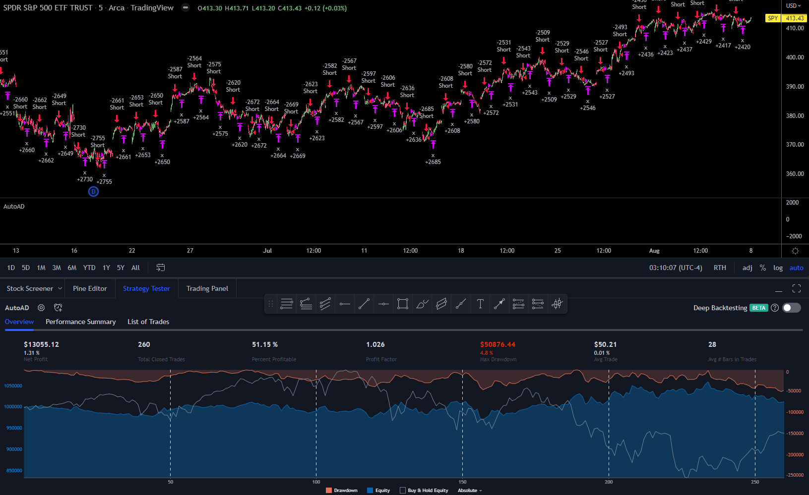Set chart range to 5Y
This screenshot has height=495, width=809.
121,268
